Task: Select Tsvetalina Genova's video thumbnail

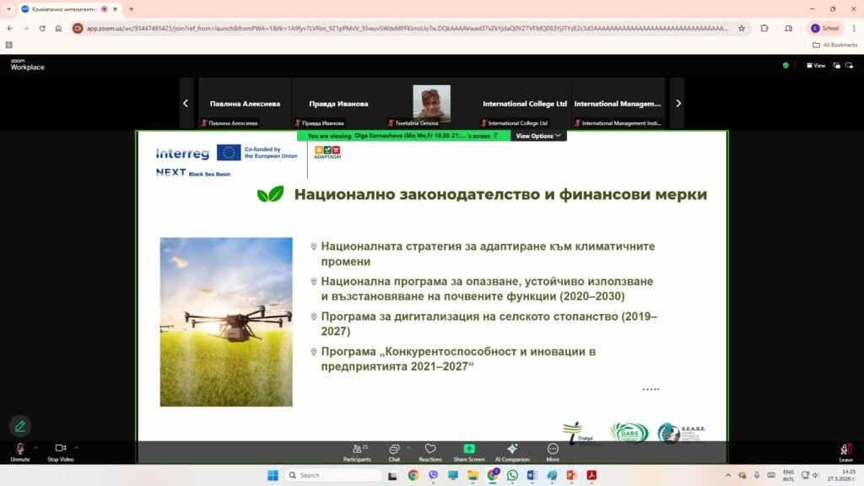Action: [x=431, y=104]
